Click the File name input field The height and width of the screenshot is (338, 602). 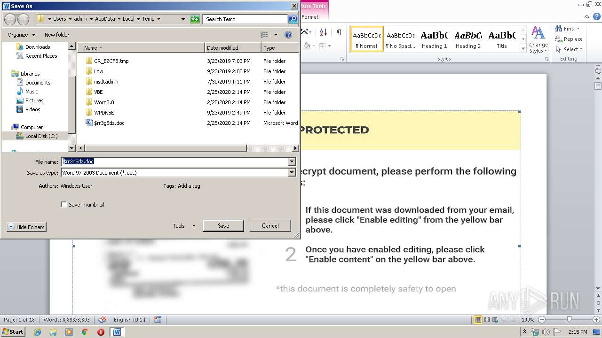click(174, 161)
